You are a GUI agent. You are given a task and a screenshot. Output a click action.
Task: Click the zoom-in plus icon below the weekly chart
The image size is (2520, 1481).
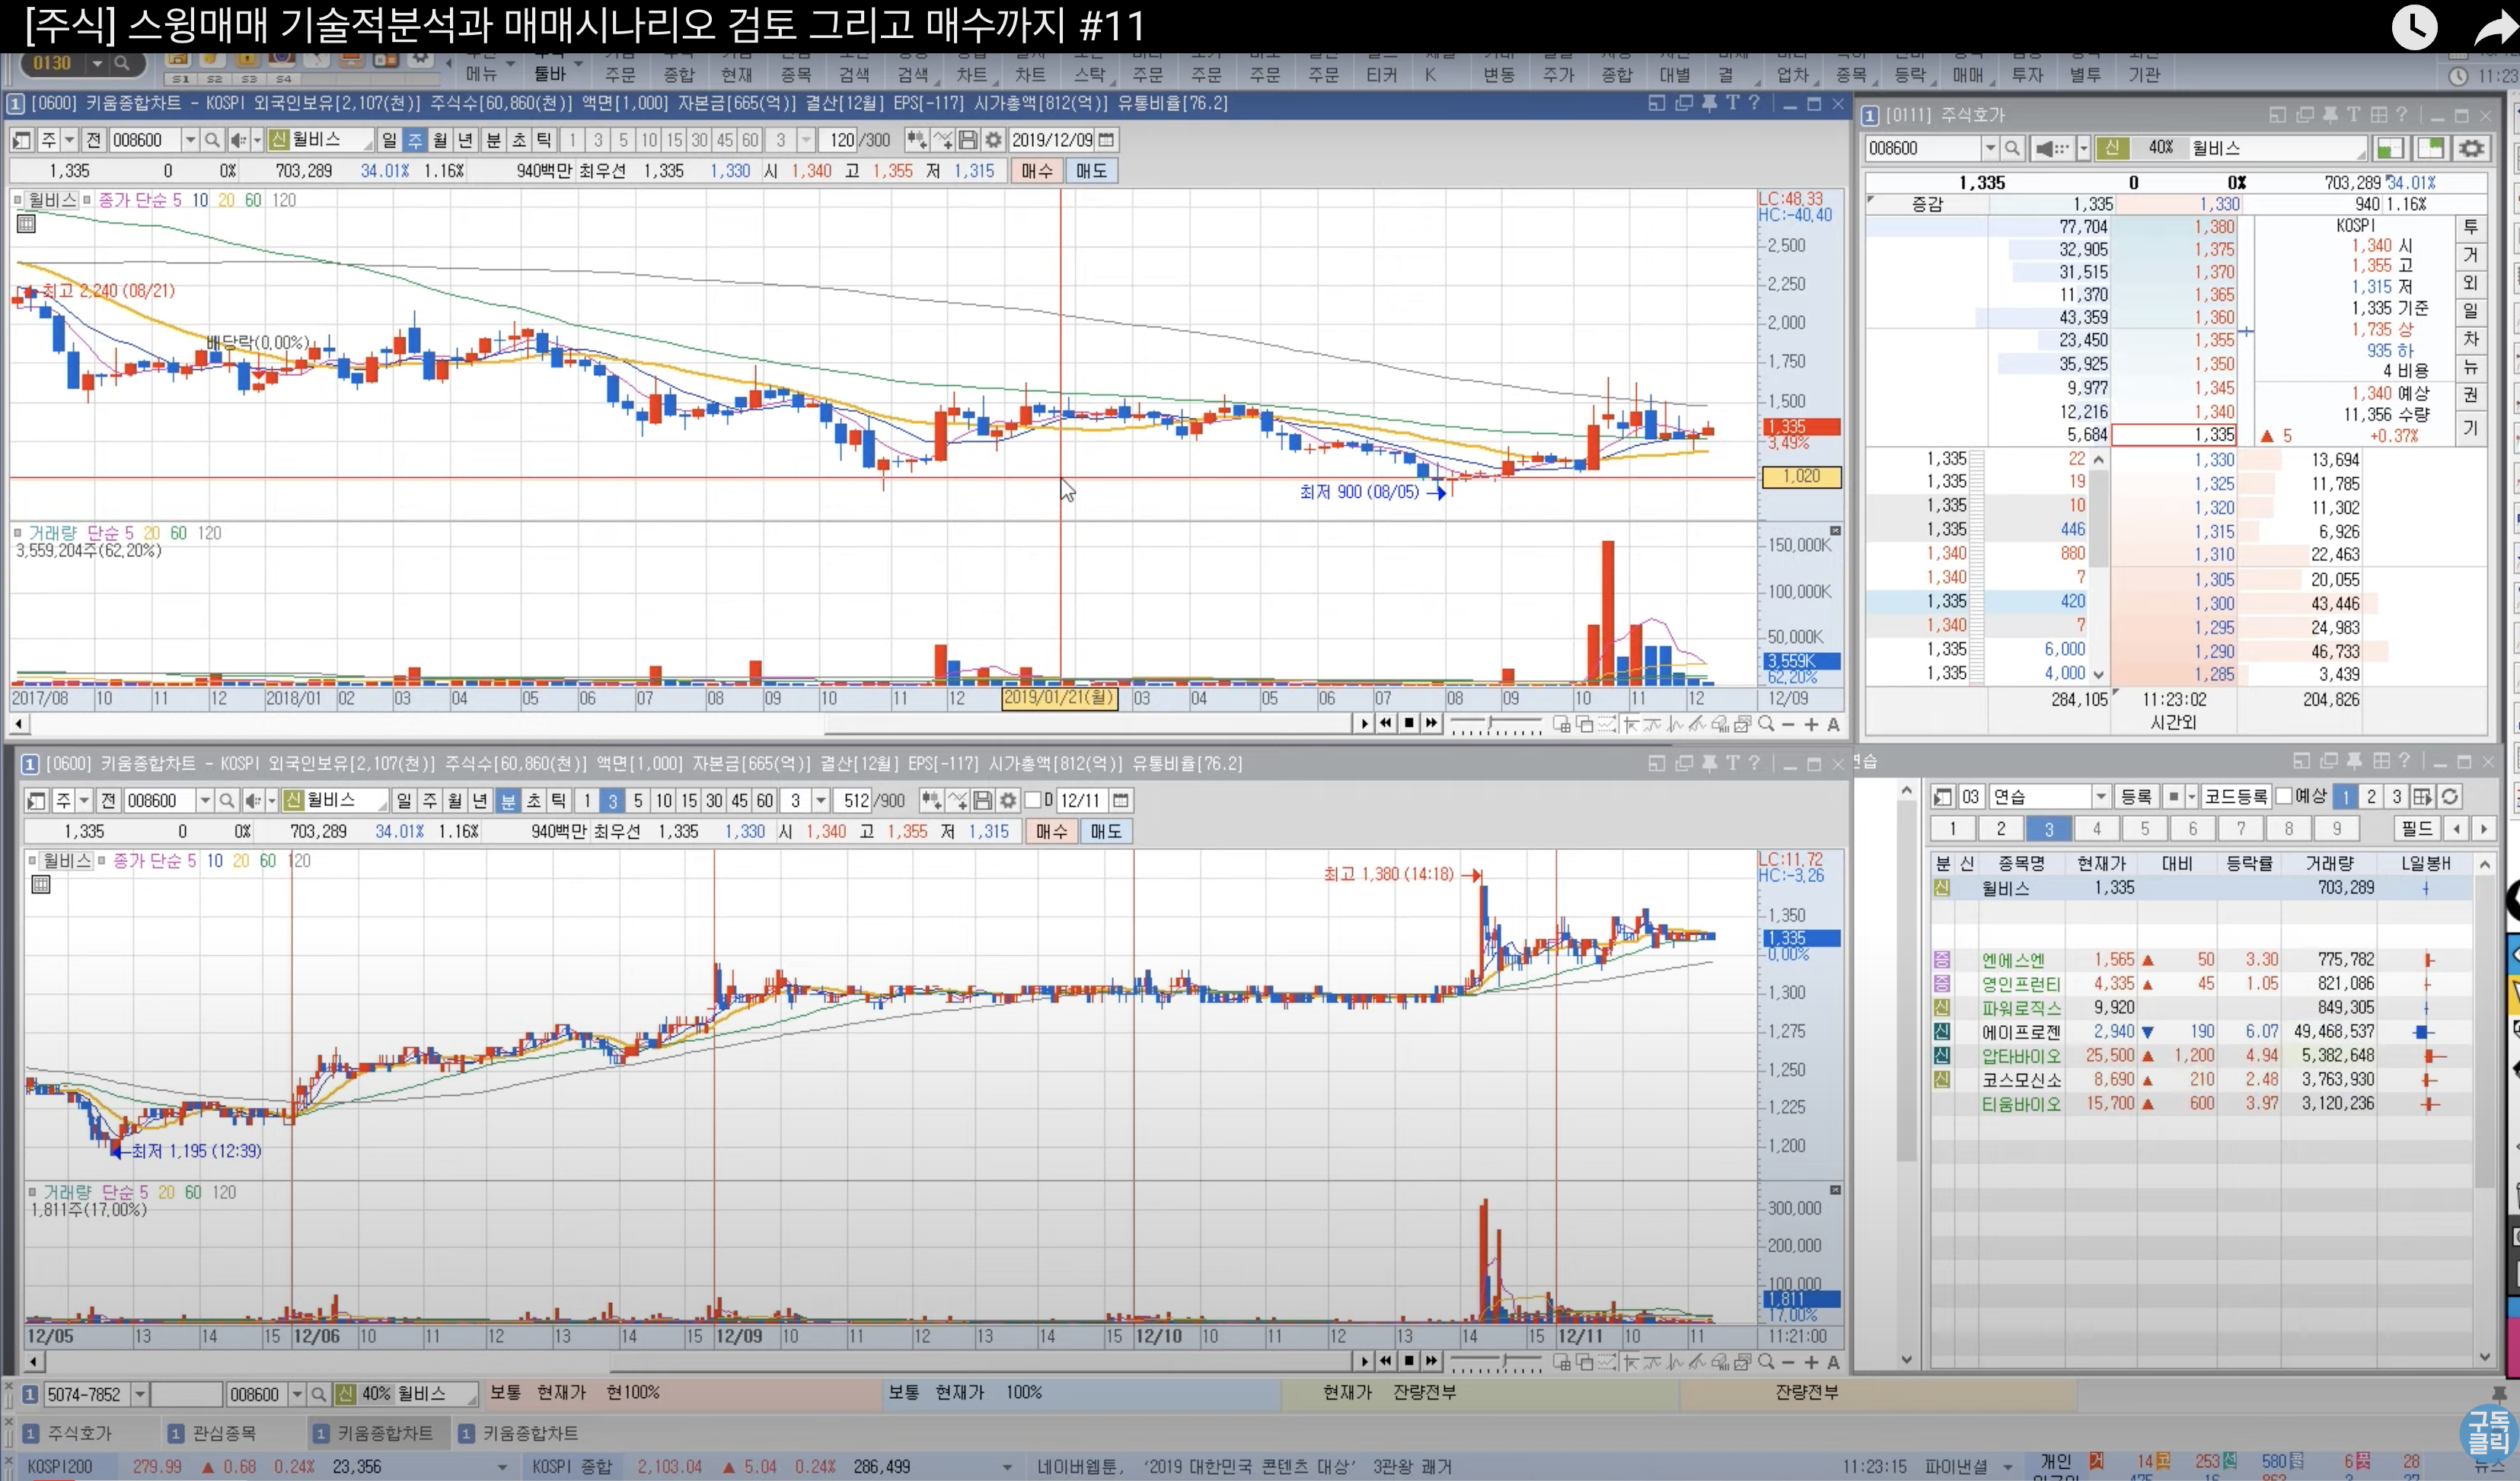1811,725
